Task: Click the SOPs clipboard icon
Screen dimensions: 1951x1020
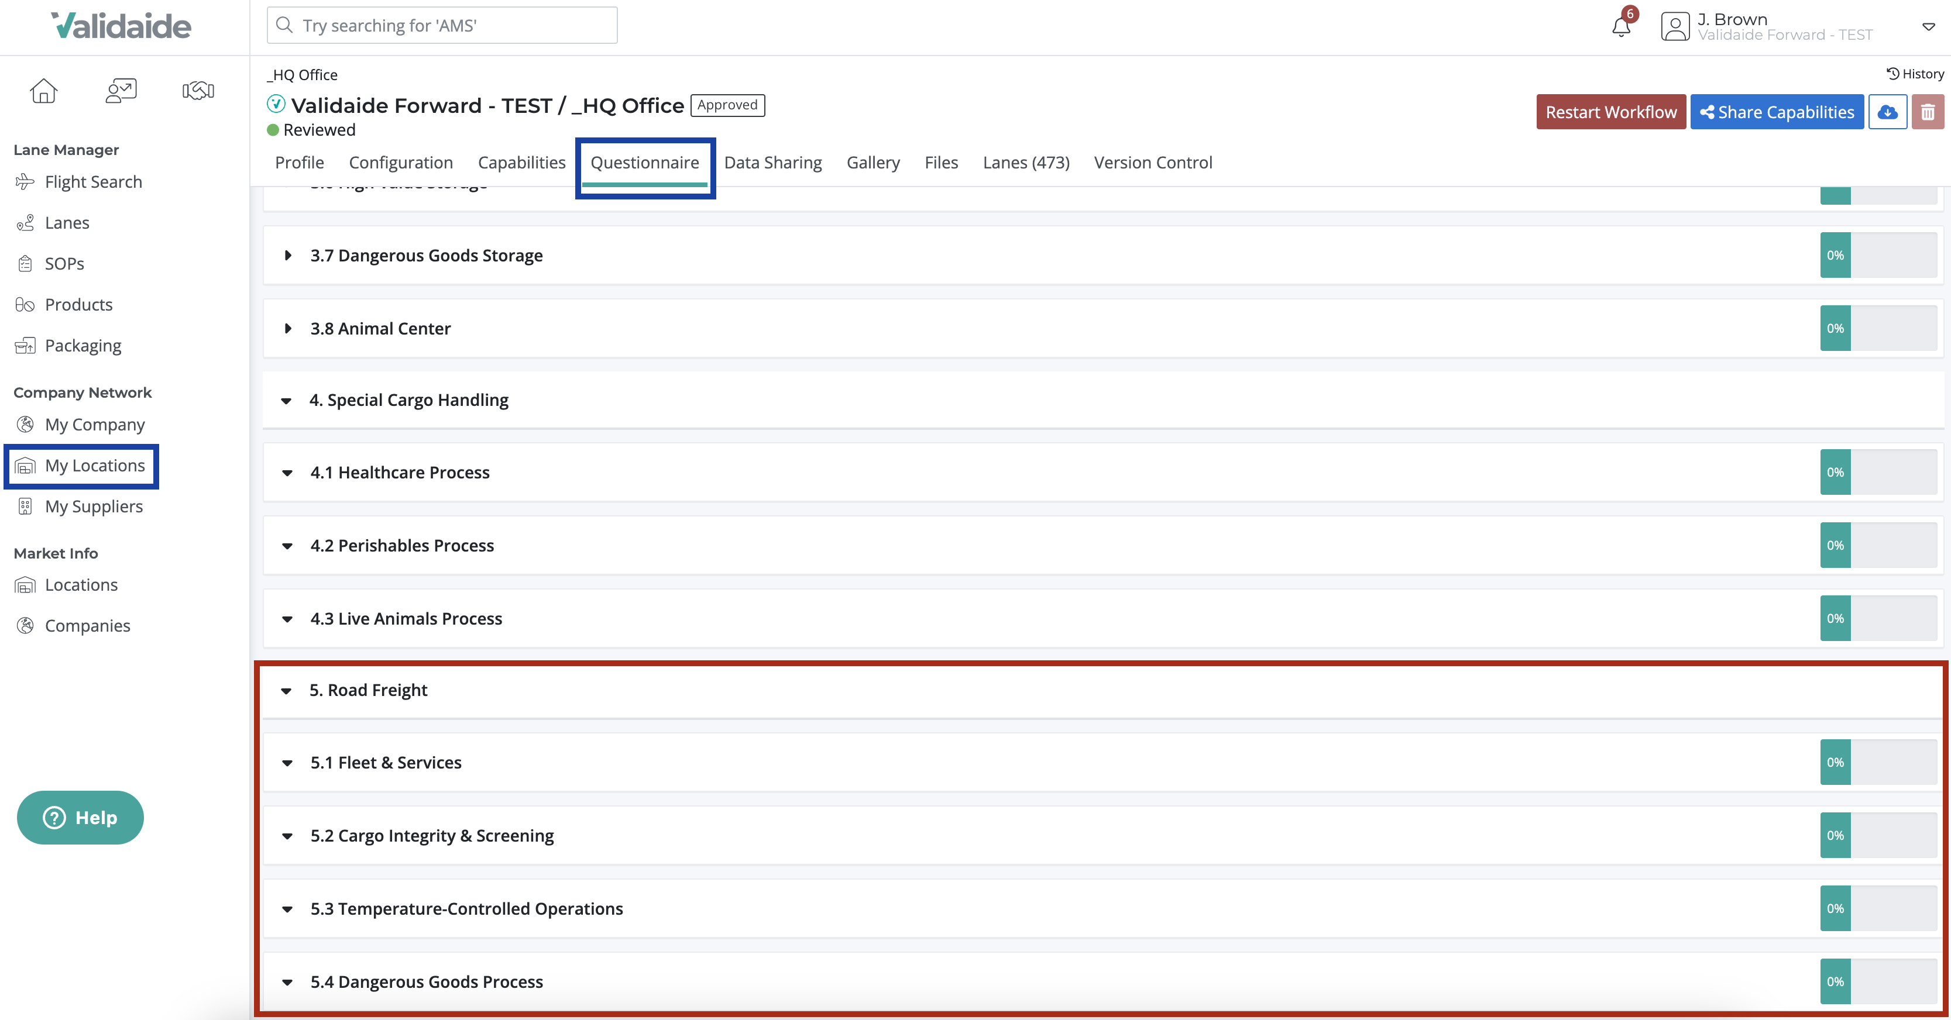Action: [x=25, y=264]
